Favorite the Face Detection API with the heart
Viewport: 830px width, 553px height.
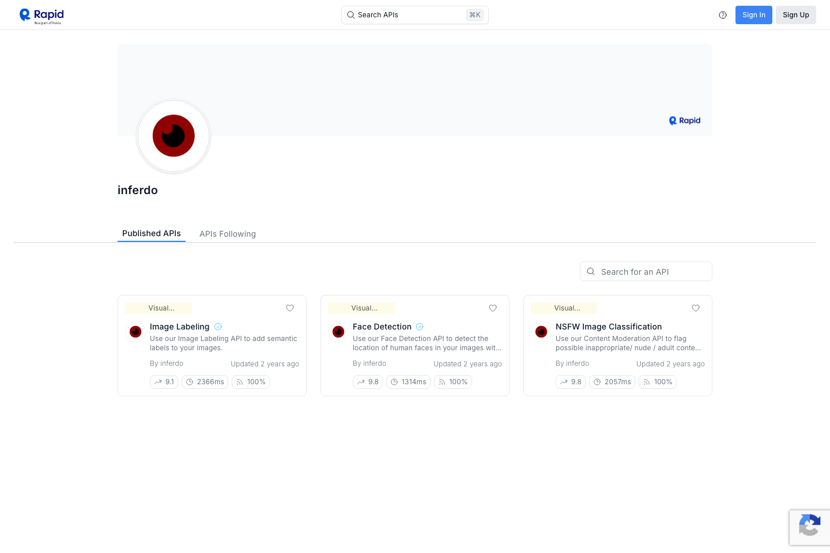coord(493,308)
